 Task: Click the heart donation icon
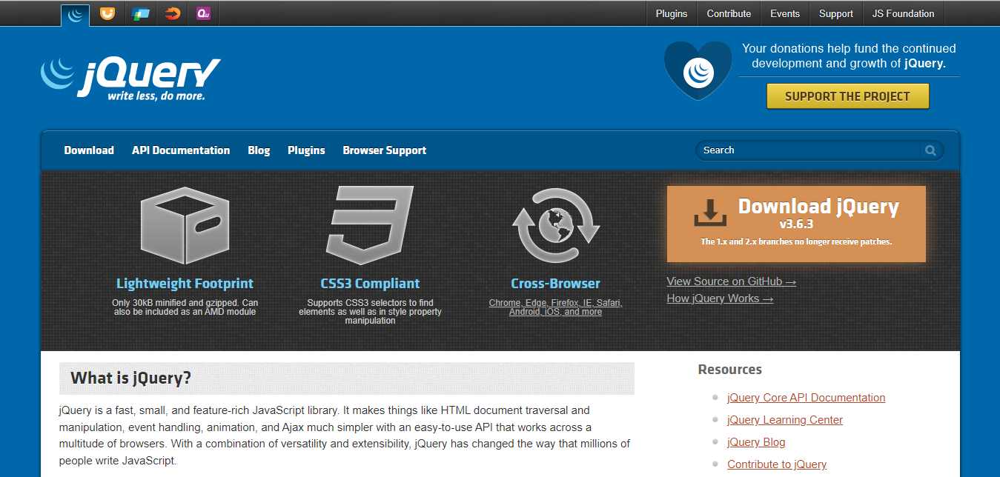pyautogui.click(x=698, y=71)
